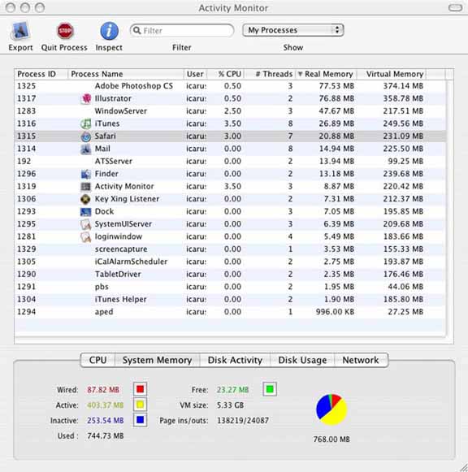Click the SystemUIServer process icon
The width and height of the screenshot is (468, 472).
(86, 224)
